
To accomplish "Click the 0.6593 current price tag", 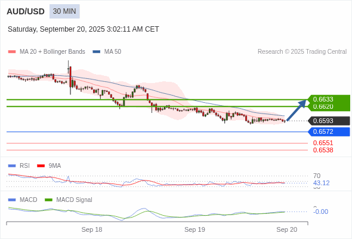I will tap(329, 121).
